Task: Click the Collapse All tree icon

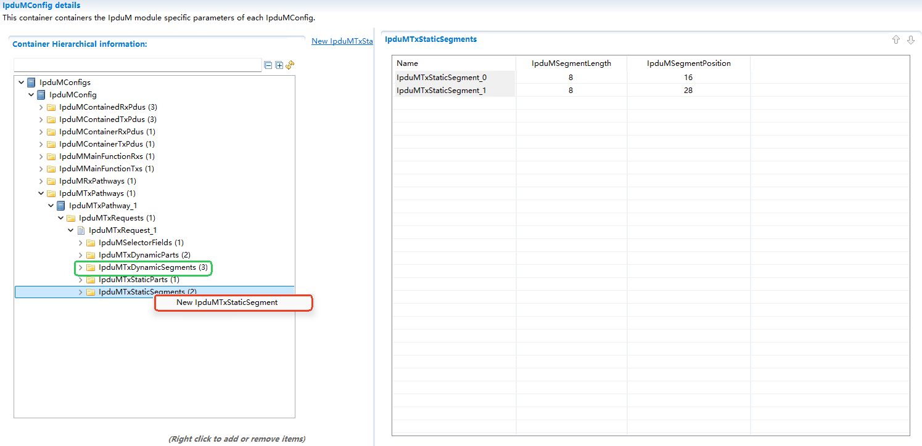Action: (x=268, y=65)
